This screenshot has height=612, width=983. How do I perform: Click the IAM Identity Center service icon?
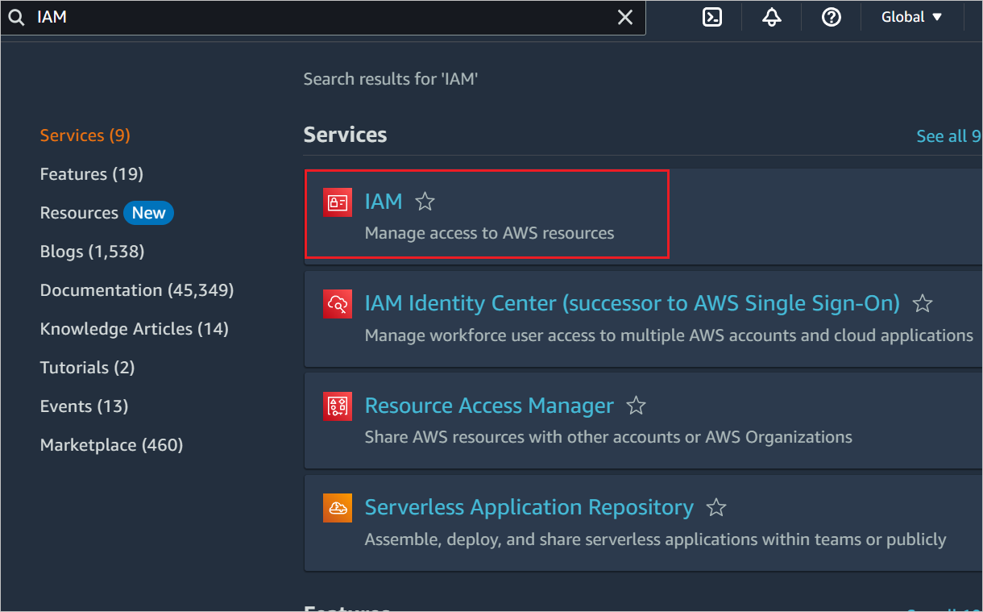[338, 304]
